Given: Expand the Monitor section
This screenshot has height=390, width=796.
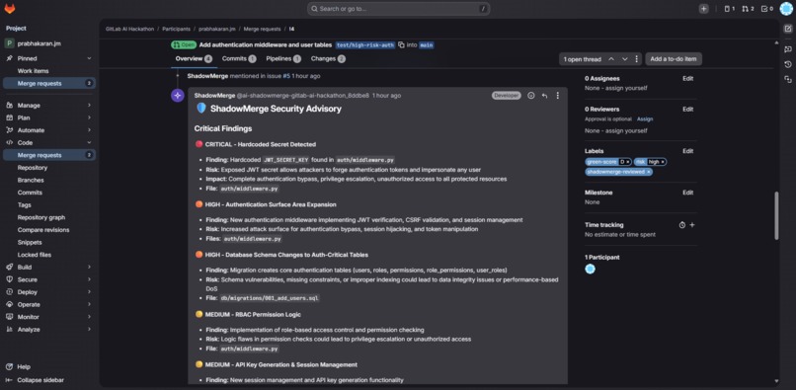Looking at the screenshot, I should point(49,317).
